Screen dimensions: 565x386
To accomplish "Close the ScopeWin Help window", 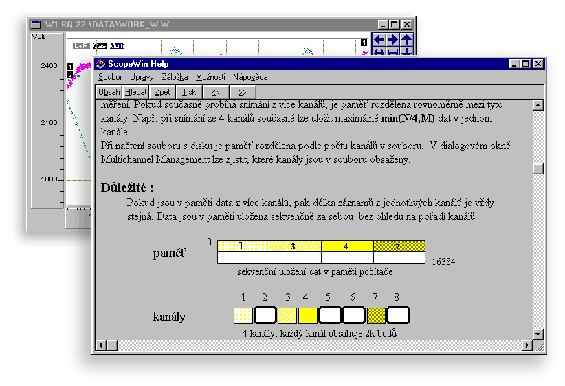I will pos(538,64).
